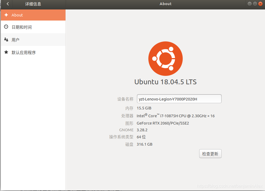Click the clock icon for date and time
The height and width of the screenshot is (191, 265).
click(x=6, y=27)
